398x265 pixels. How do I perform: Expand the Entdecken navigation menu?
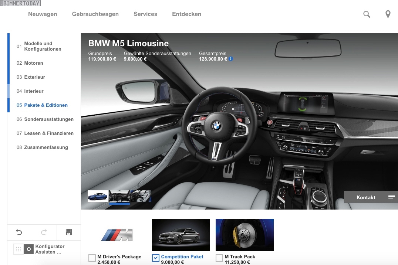186,14
